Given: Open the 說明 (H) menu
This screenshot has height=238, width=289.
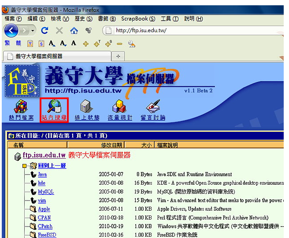Looking at the screenshot, I should [x=193, y=19].
